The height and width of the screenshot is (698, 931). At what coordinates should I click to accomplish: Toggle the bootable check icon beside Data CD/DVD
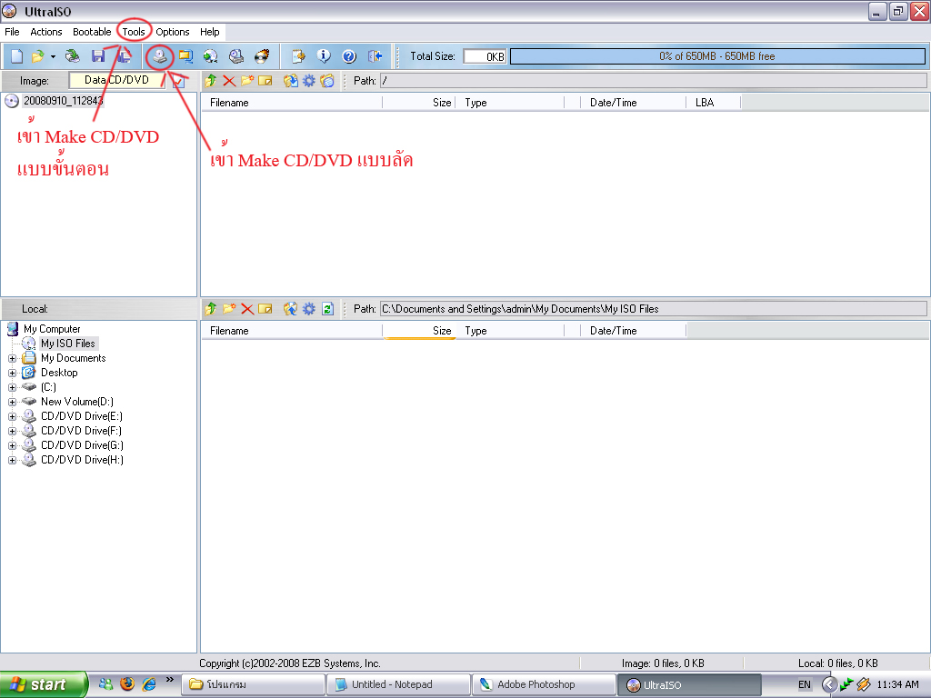pyautogui.click(x=179, y=81)
